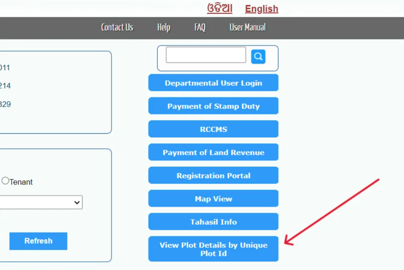The width and height of the screenshot is (404, 270).
Task: Launch the Map View
Action: tap(213, 199)
